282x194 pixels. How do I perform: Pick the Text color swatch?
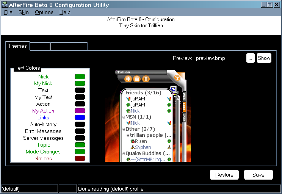click(x=80, y=90)
